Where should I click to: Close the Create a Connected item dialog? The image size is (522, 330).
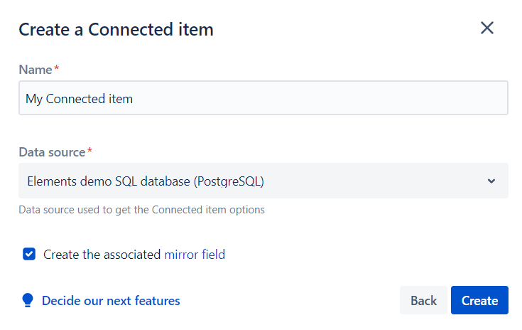click(x=486, y=28)
